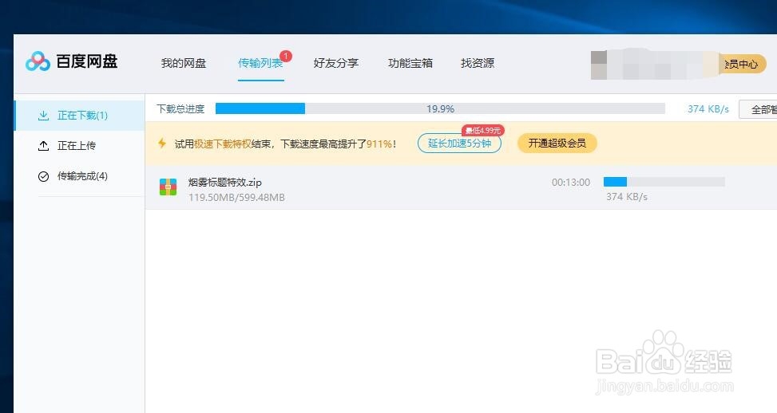Open the 找资源 tab

[x=478, y=63]
